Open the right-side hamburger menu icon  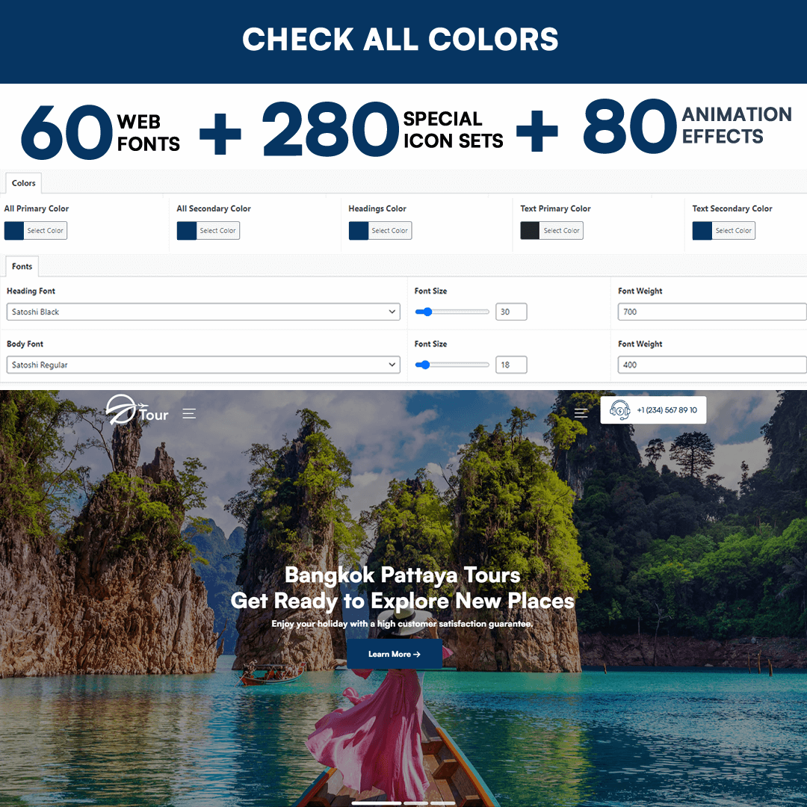pyautogui.click(x=581, y=412)
